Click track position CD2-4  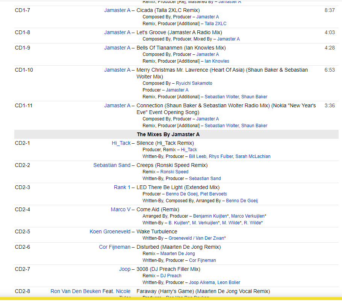coord(23,209)
